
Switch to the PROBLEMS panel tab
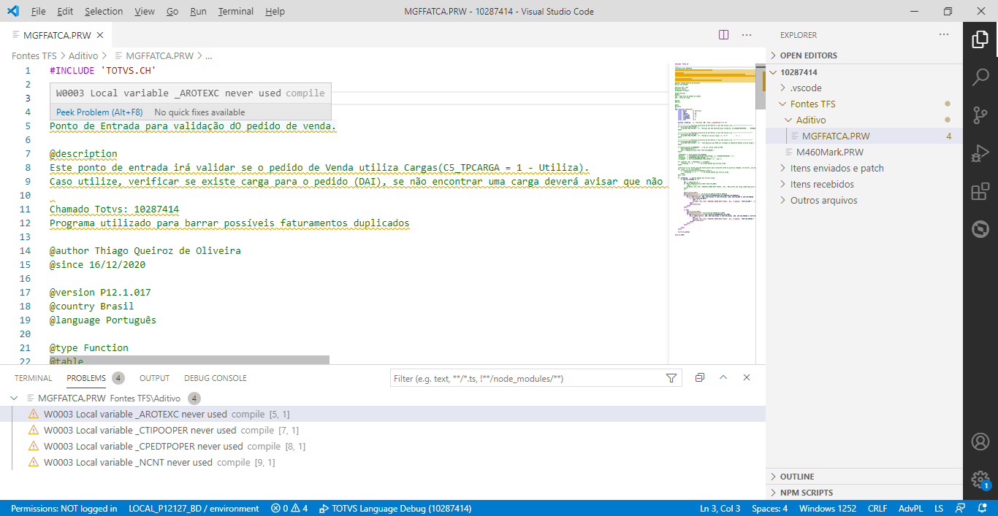tap(86, 378)
